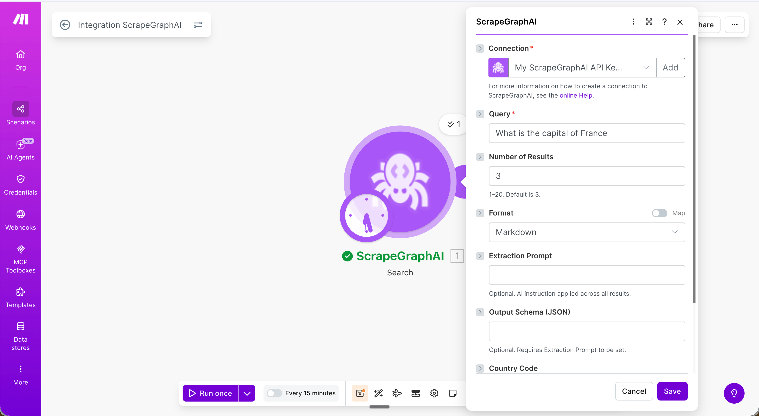Viewport: 759px width, 416px height.
Task: Click the Cancel button
Action: (x=634, y=391)
